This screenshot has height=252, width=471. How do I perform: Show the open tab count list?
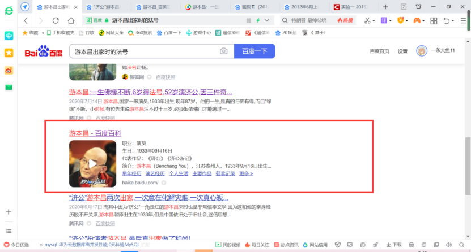point(404,7)
